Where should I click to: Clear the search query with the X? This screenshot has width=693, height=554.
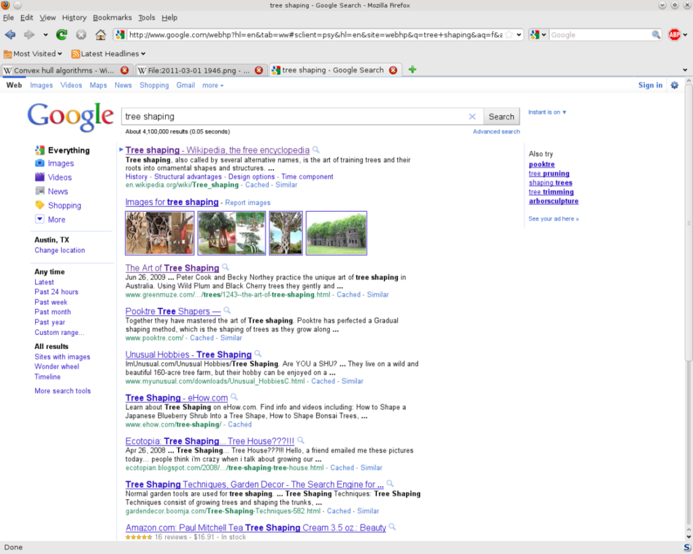pos(472,116)
